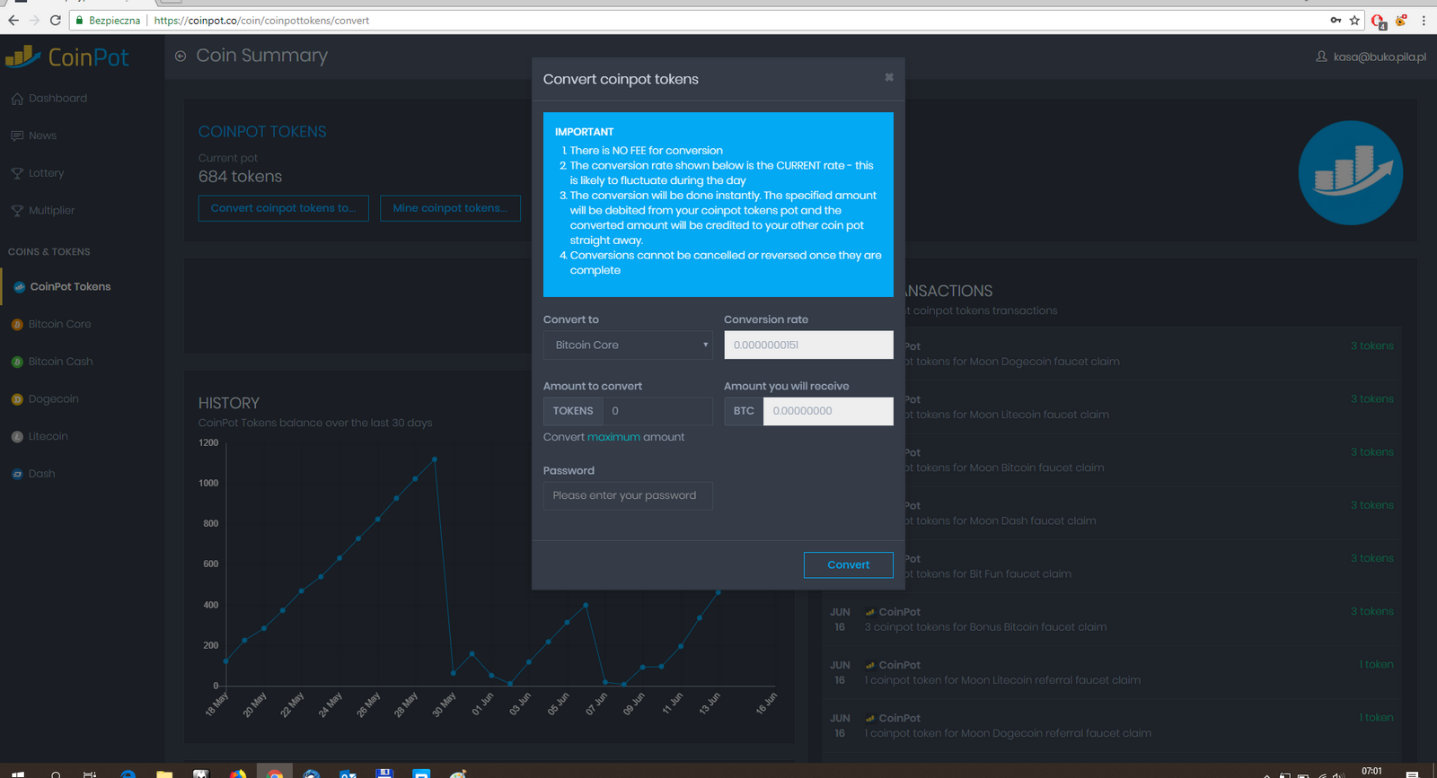Open Moon Litecoin referral faucet claim transaction
This screenshot has height=778, width=1437.
(x=1112, y=672)
